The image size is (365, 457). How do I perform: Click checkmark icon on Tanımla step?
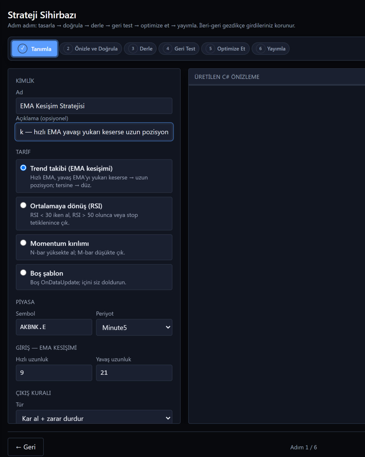pos(23,48)
